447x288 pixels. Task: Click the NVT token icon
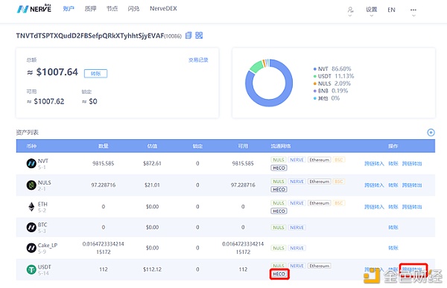click(x=31, y=164)
